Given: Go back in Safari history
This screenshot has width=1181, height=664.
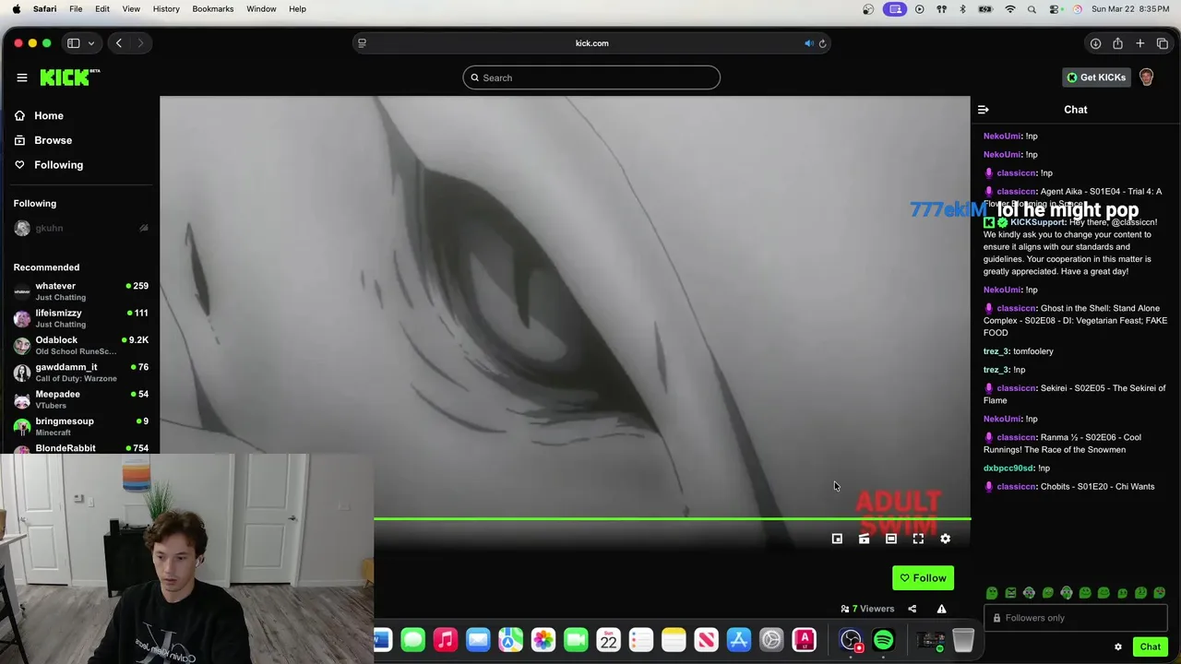Looking at the screenshot, I should point(119,43).
